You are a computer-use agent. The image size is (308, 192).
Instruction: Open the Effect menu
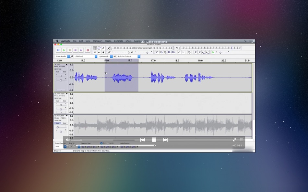128,41
